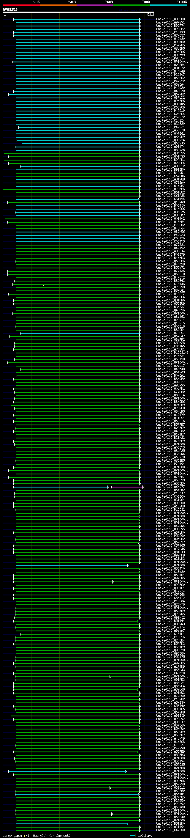Click the last hit UniRef100_C4R300
Image resolution: width=190 pixels, height=838 pixels.
(170, 830)
